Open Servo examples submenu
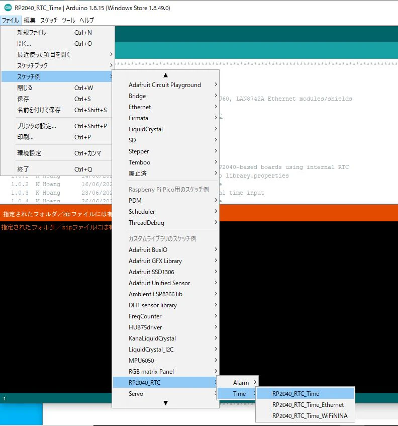The image size is (398, 426). (164, 394)
